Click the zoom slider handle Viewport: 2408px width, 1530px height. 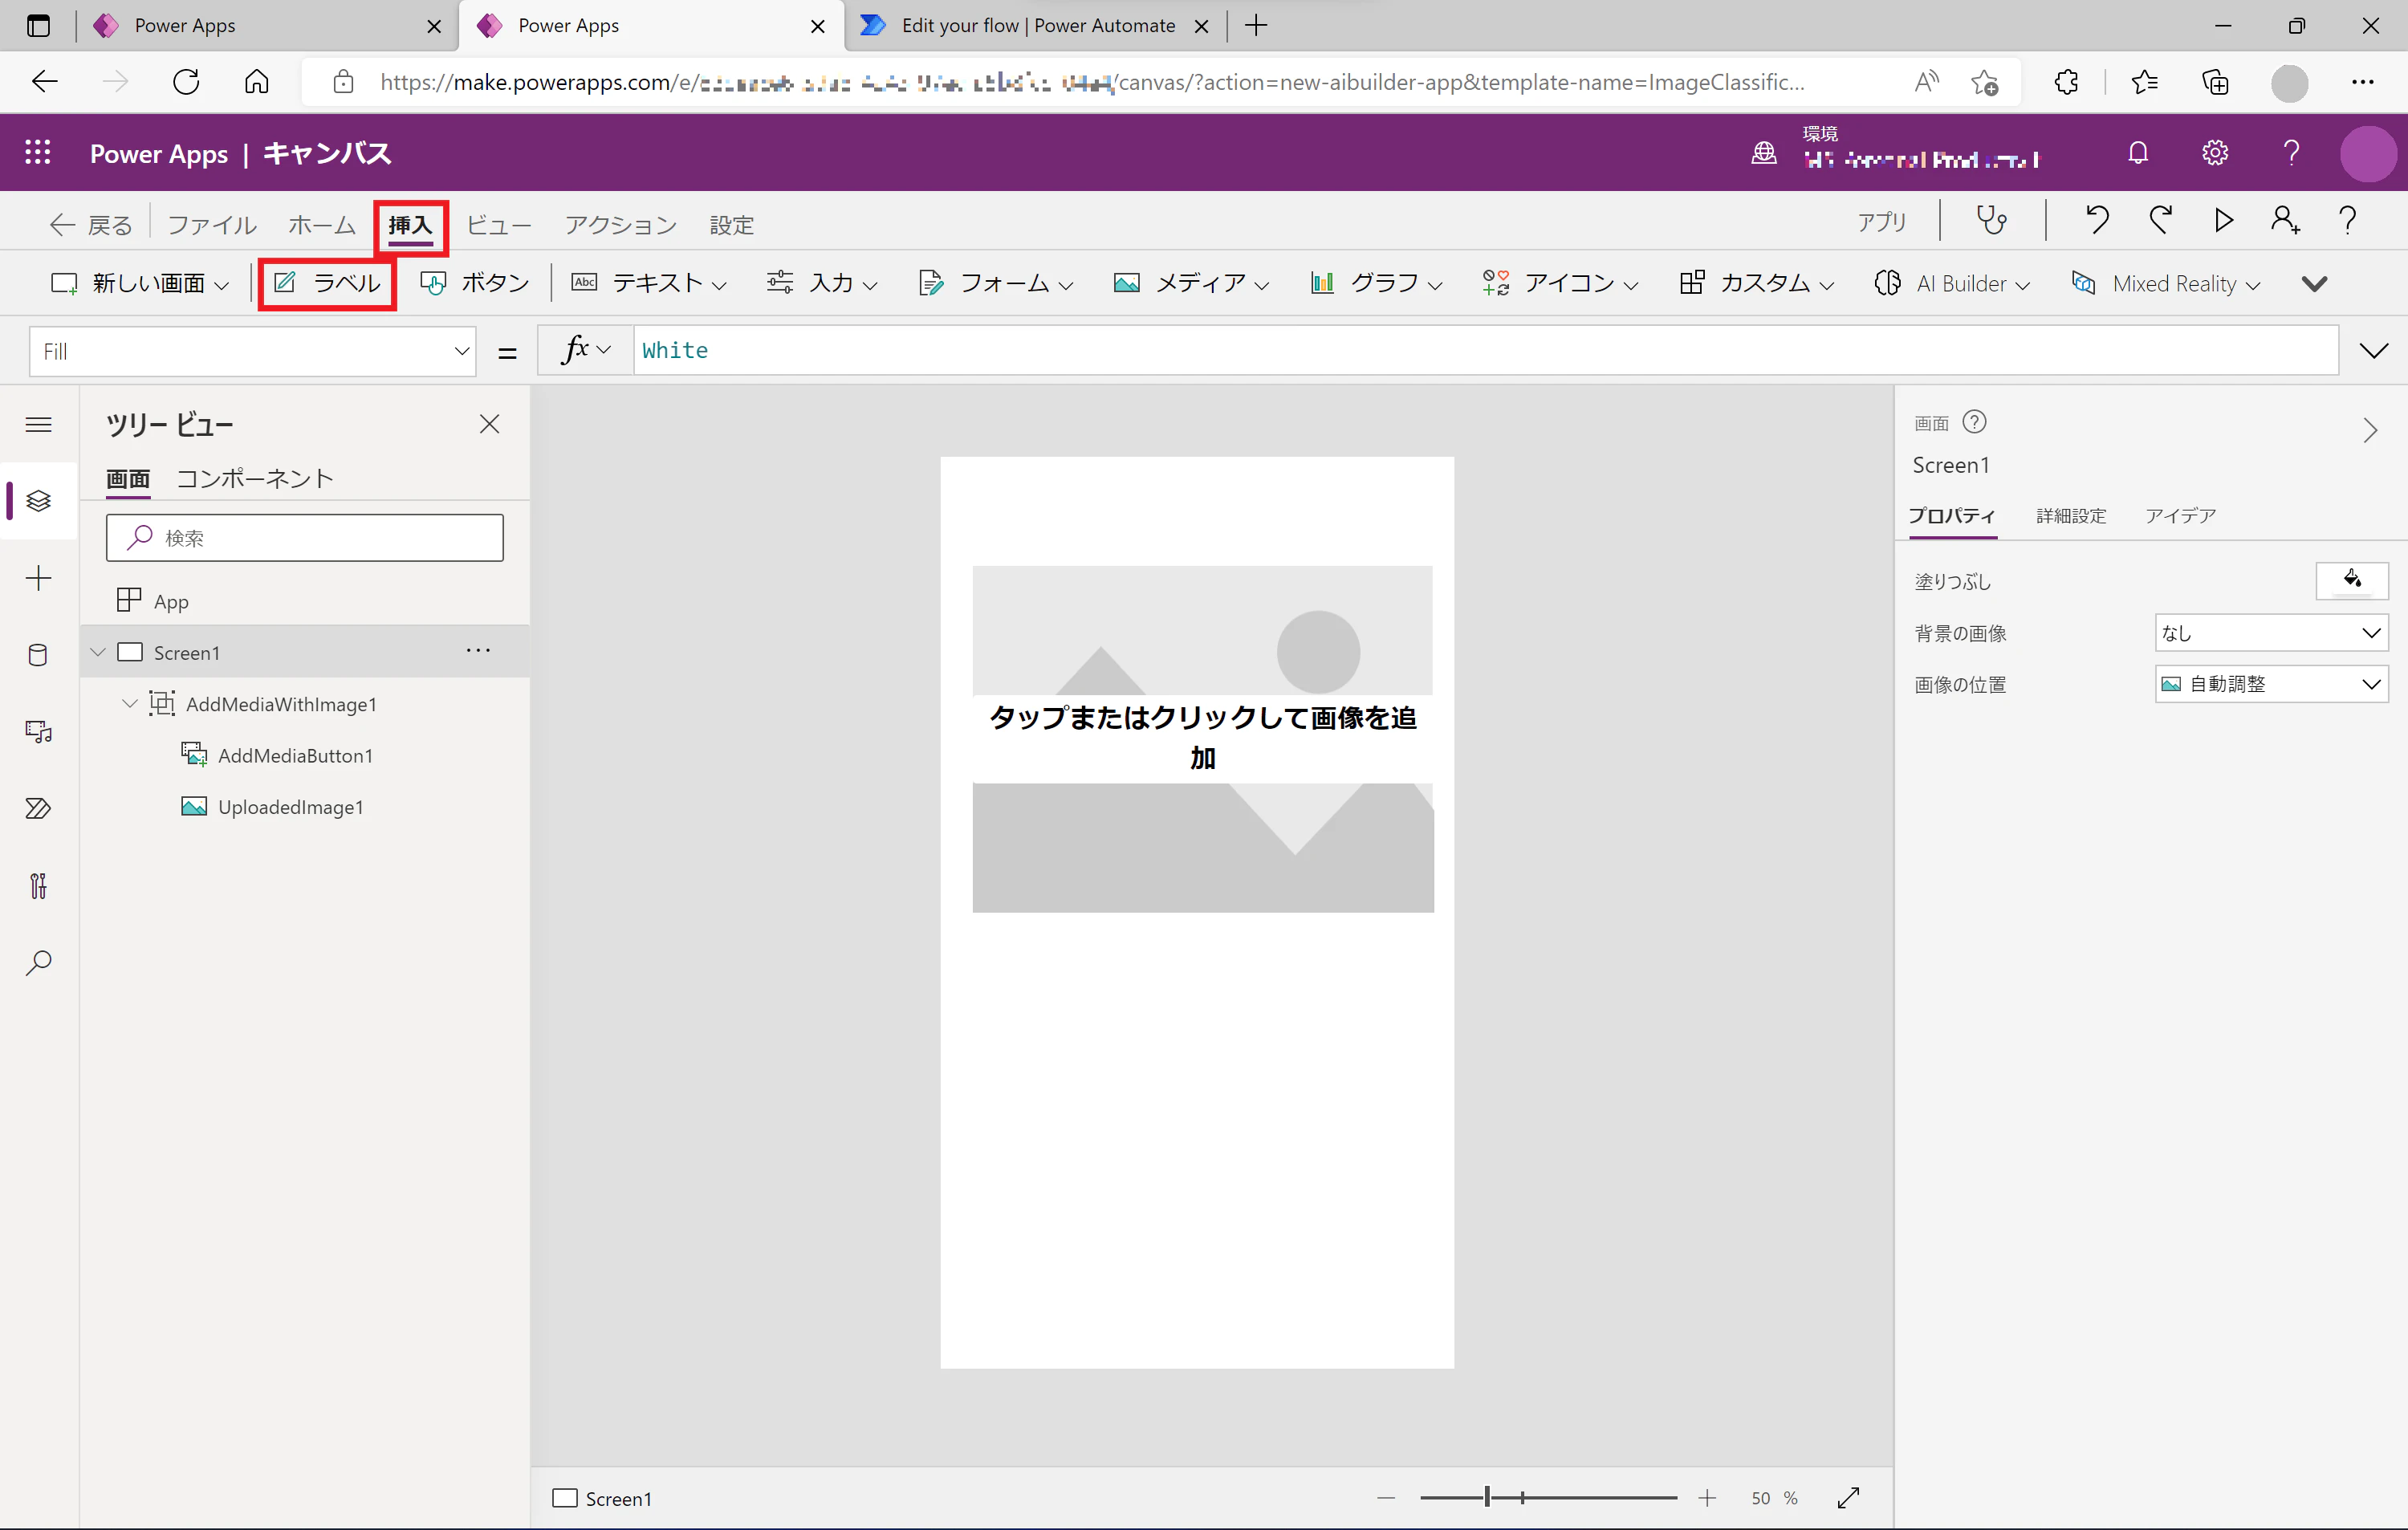click(1487, 1497)
